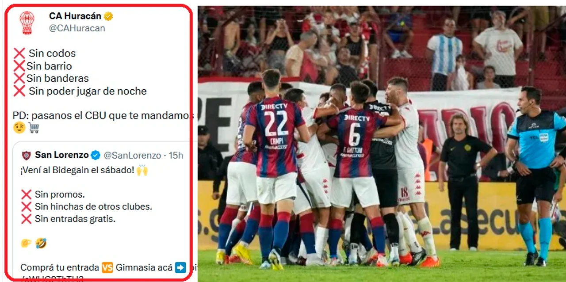The width and height of the screenshot is (566, 282).
Task: Click the blue right arrow emoji
Action: pyautogui.click(x=180, y=267)
